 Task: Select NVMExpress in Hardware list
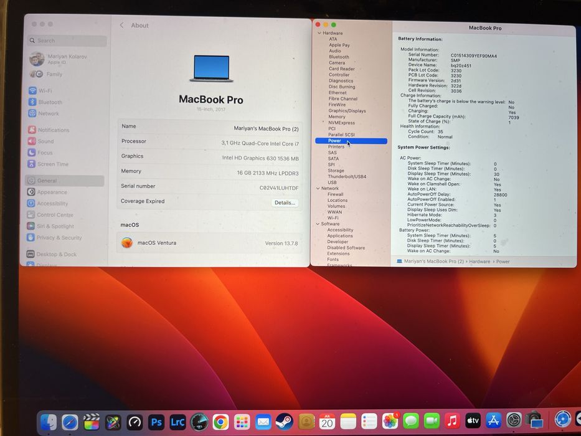[341, 123]
